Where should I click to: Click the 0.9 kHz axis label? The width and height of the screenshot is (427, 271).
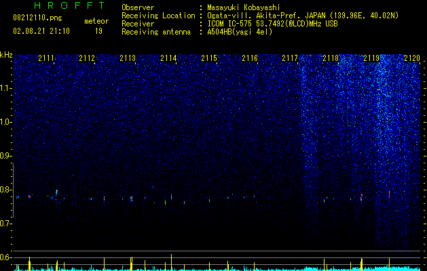pos(6,156)
